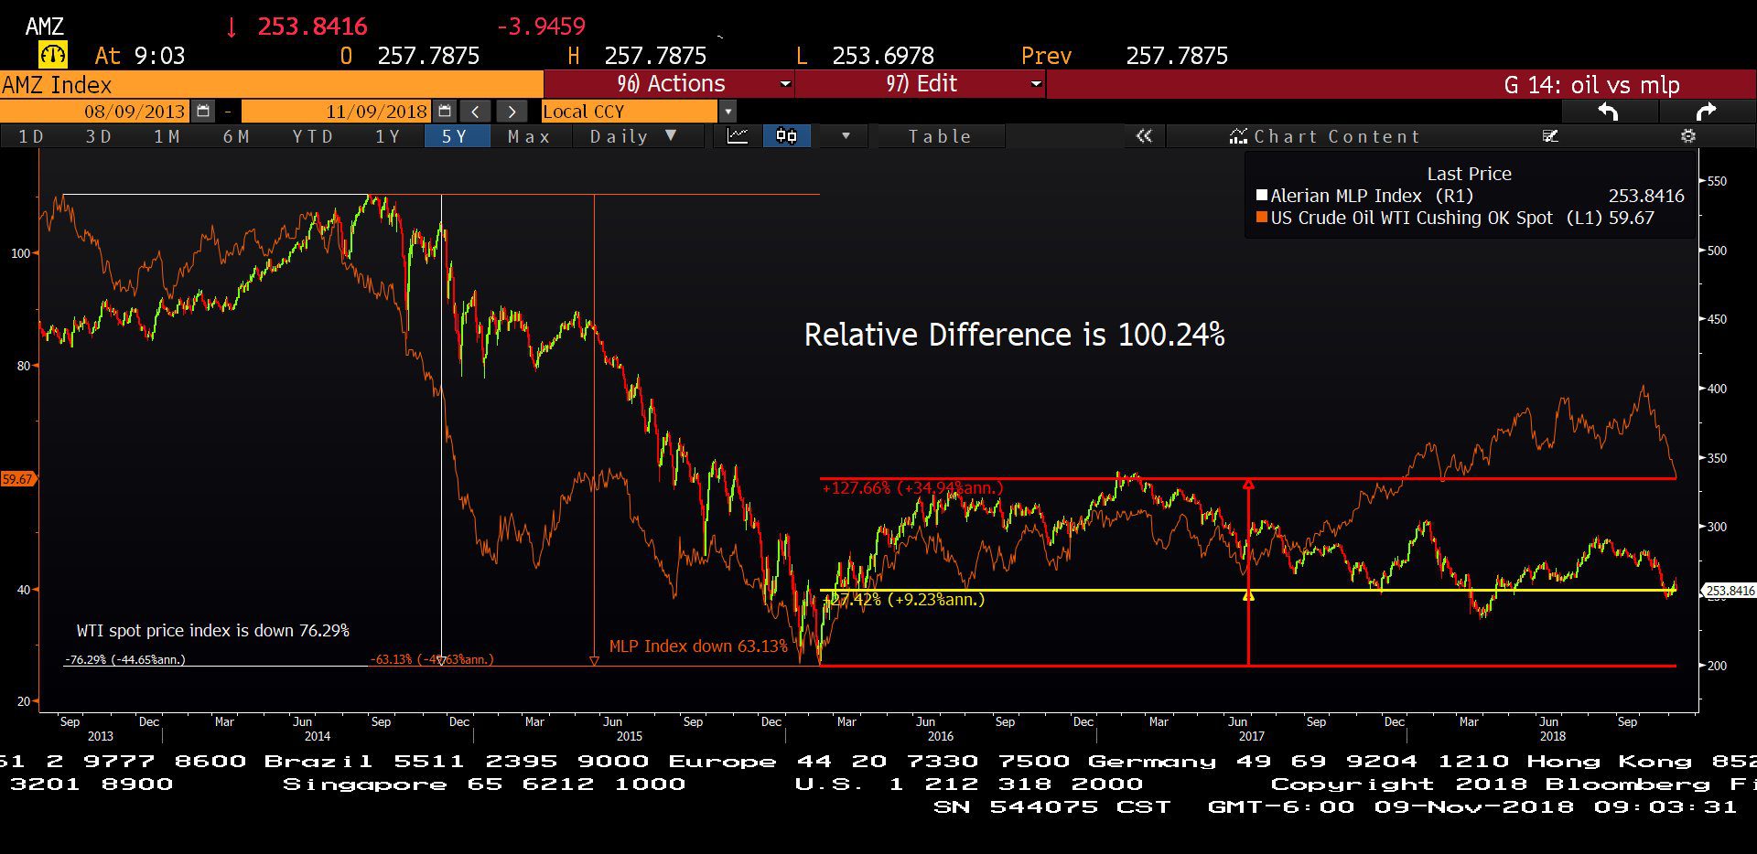Click the undo arrow button
1757x854 pixels.
pyautogui.click(x=1609, y=112)
